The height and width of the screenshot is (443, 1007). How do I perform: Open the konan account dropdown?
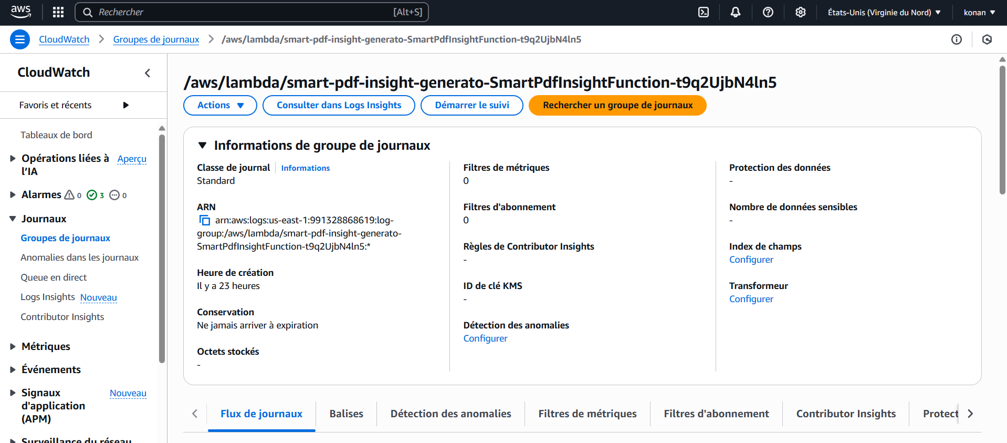(x=979, y=12)
